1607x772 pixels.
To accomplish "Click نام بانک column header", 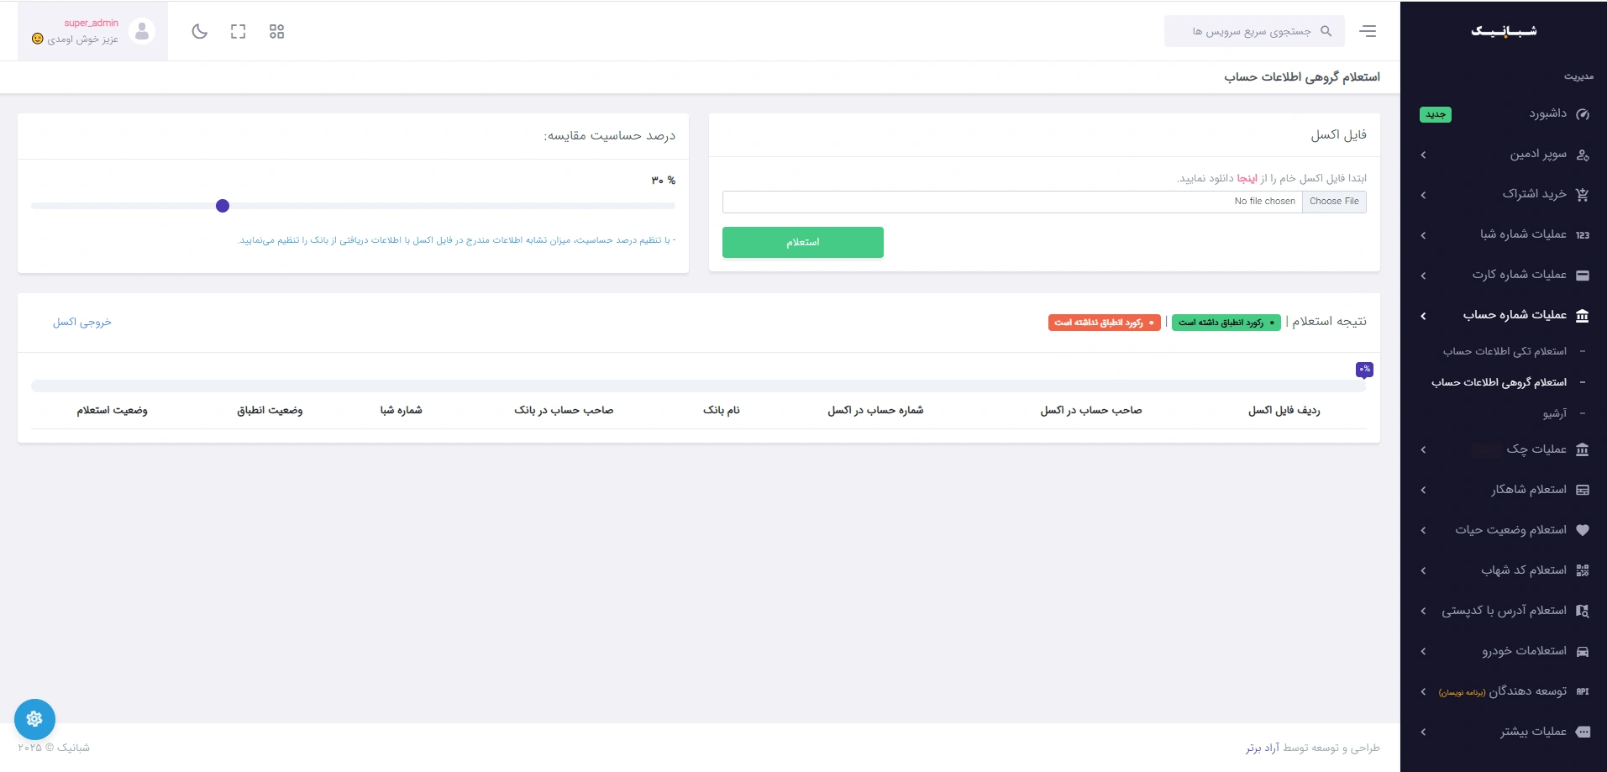I will click(x=722, y=410).
